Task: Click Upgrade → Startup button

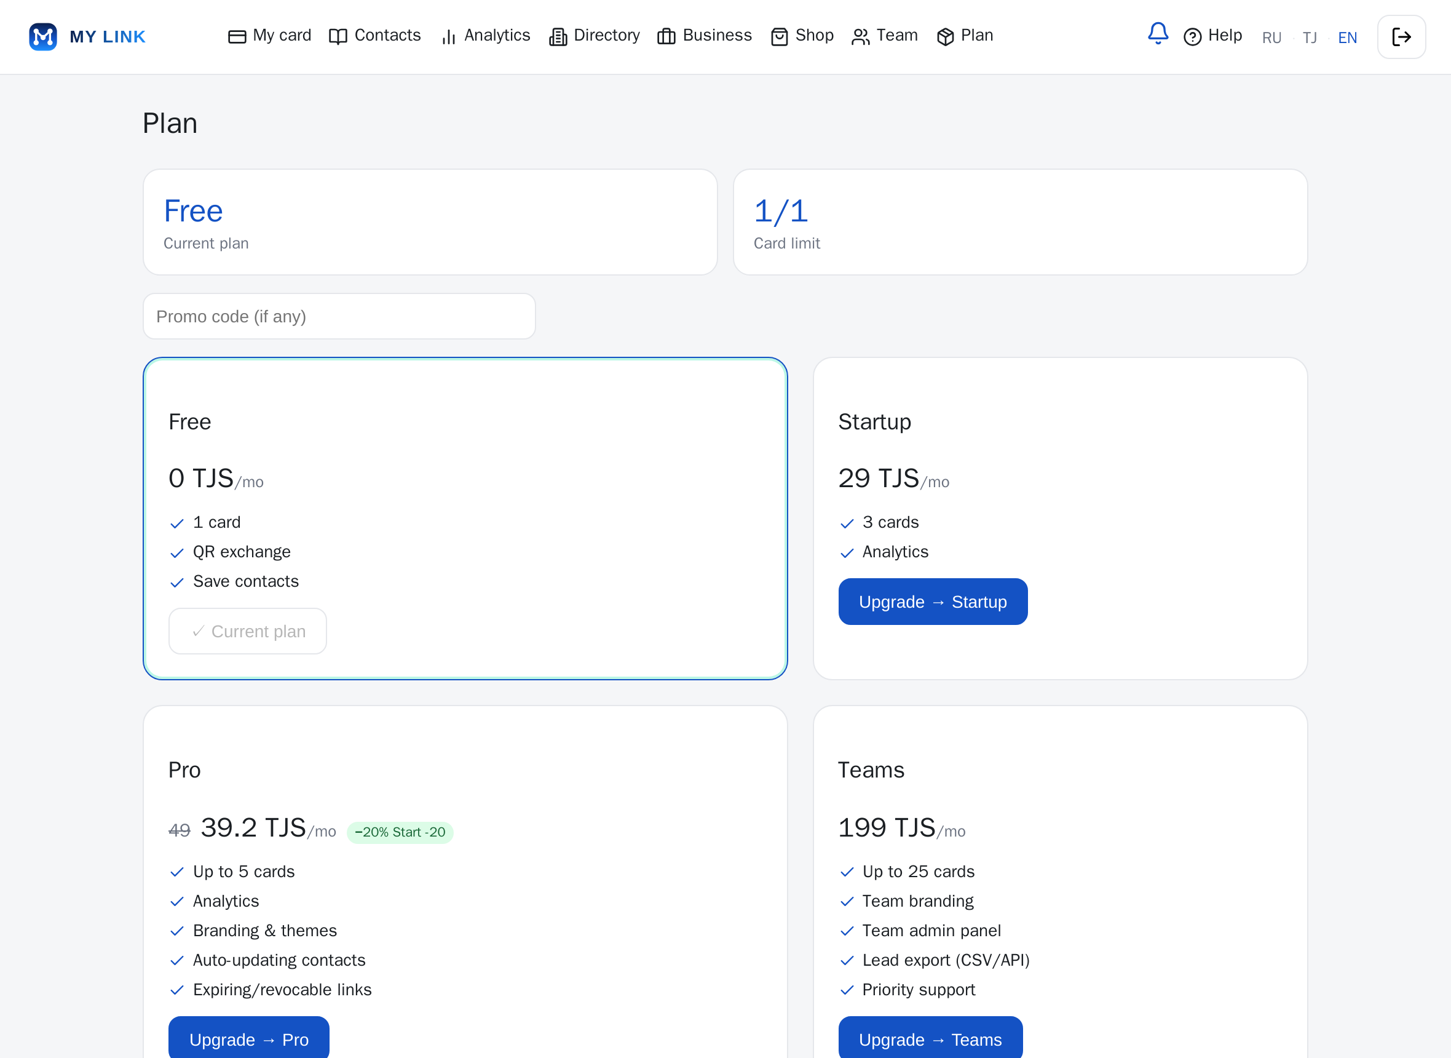Action: point(933,602)
